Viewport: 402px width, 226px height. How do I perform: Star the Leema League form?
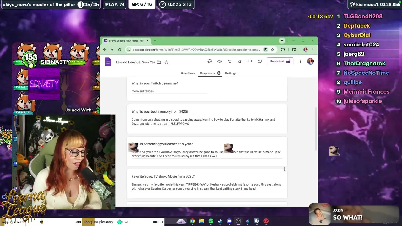click(166, 62)
